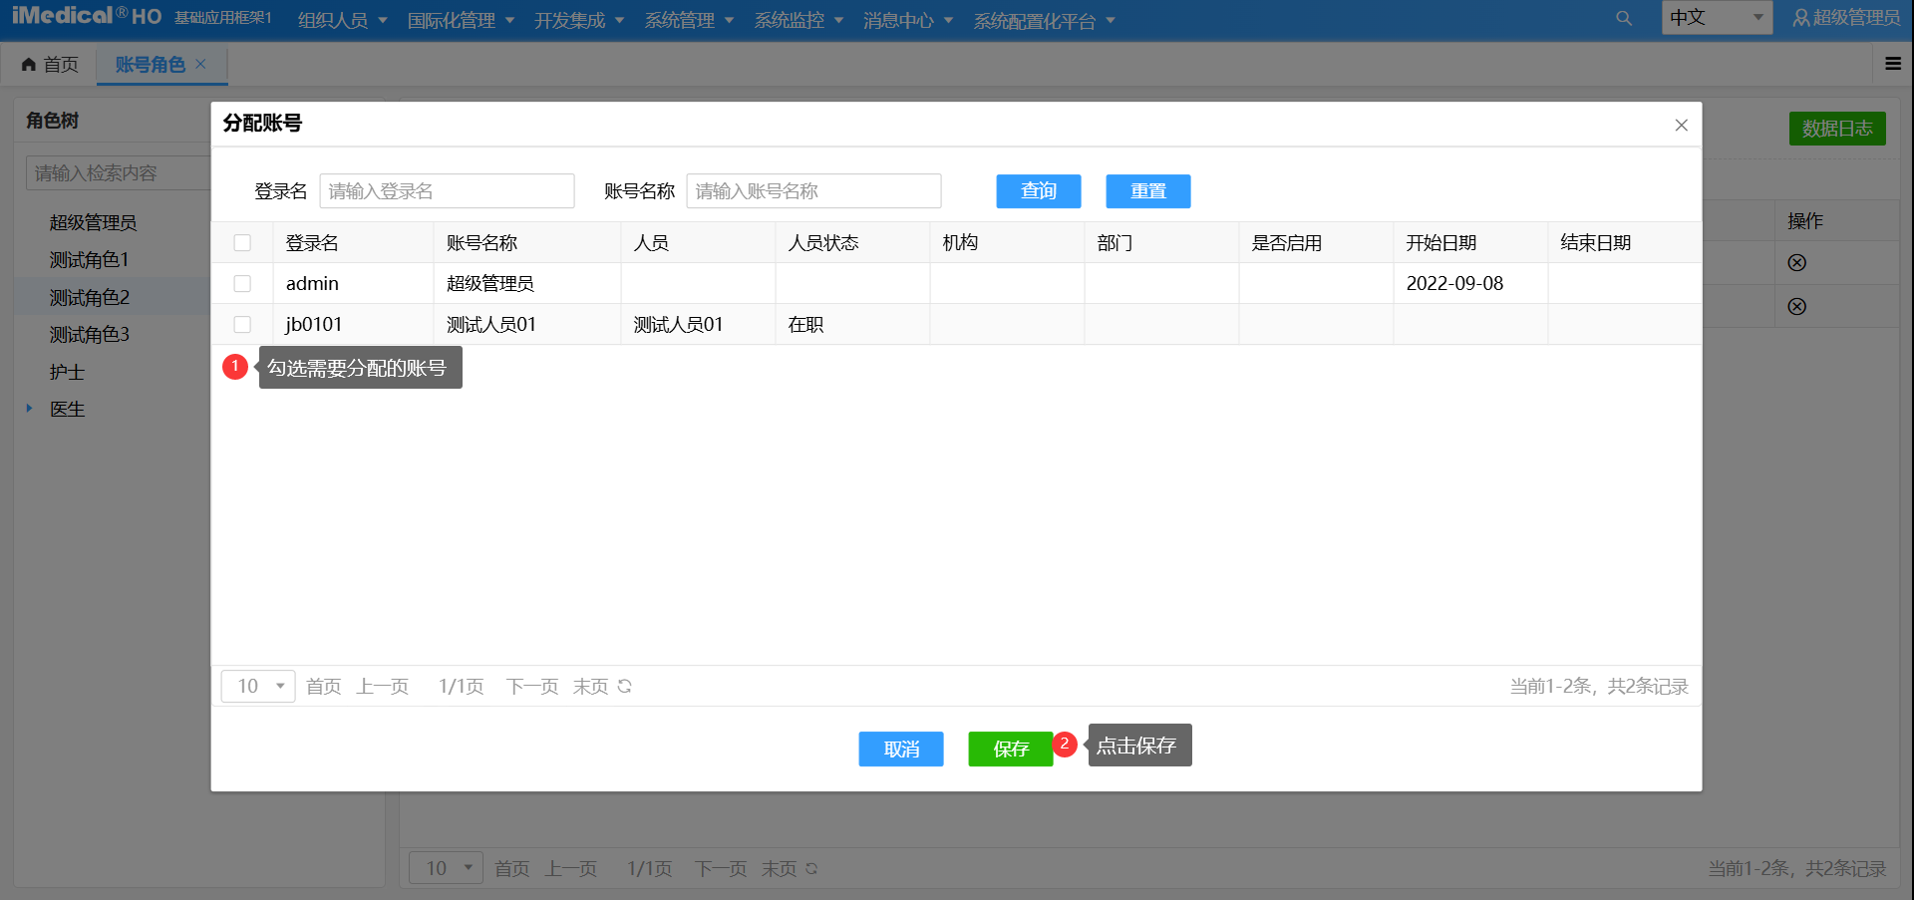Click the hamburger menu icon at right

[1892, 64]
